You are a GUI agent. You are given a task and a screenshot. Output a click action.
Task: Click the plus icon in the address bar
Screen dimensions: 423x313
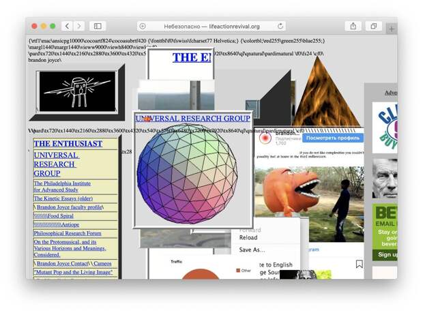(143, 26)
